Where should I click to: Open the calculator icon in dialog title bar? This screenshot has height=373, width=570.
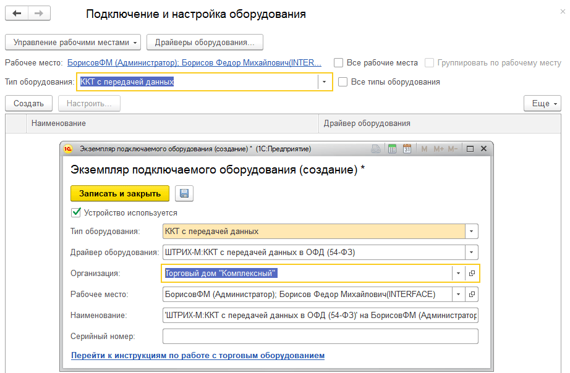392,149
